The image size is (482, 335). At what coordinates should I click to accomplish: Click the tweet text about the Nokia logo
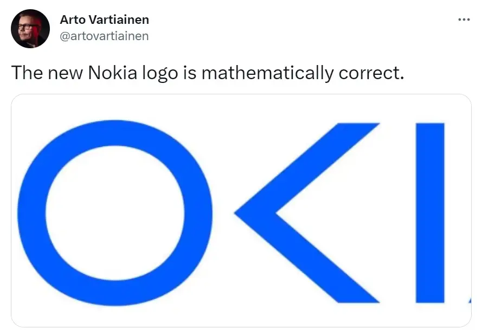209,72
